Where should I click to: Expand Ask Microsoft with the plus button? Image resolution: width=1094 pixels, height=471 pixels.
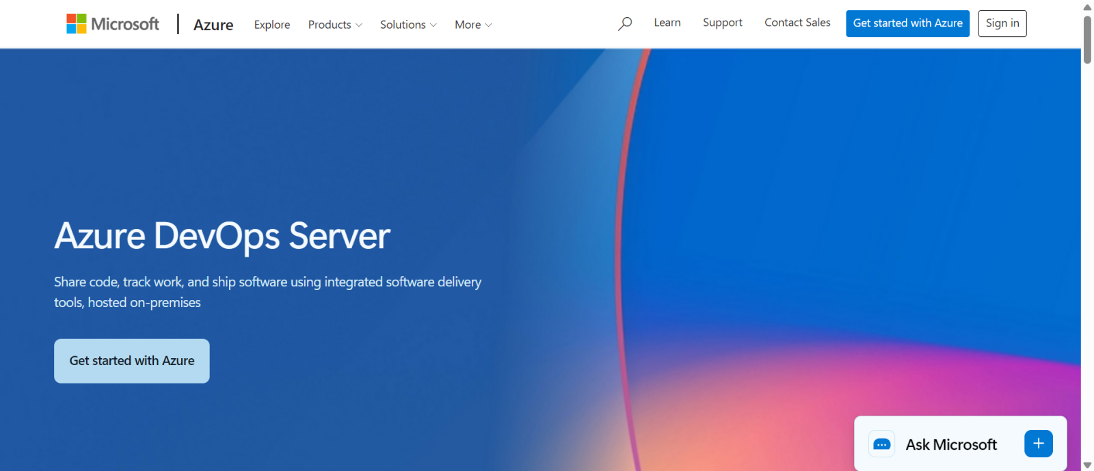[1038, 444]
